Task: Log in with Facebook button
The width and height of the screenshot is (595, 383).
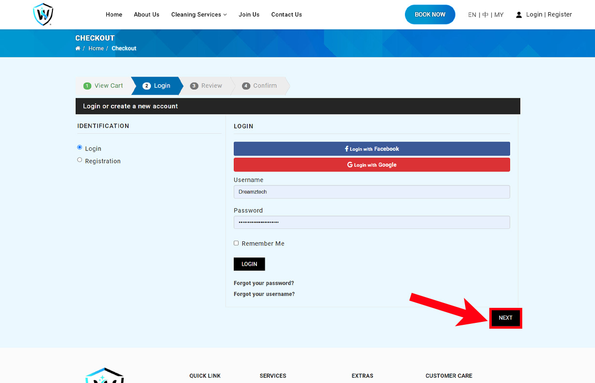Action: click(x=371, y=149)
